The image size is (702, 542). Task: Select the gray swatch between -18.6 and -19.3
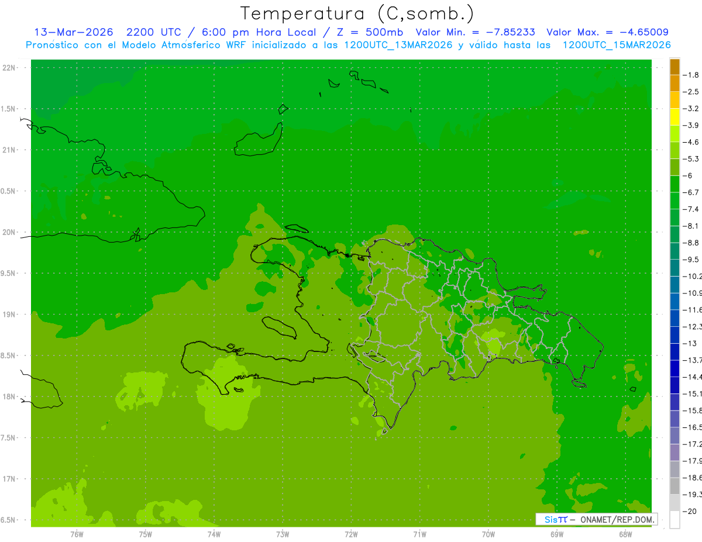[x=675, y=486]
